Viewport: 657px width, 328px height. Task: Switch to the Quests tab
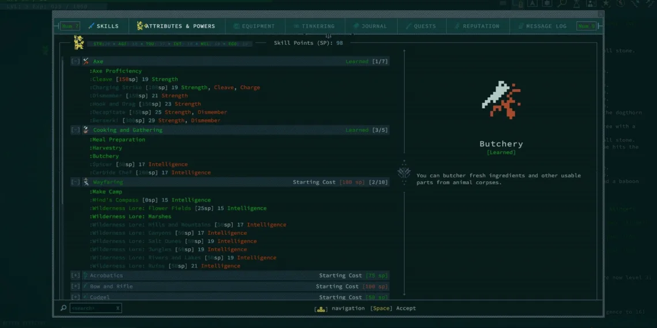(422, 26)
